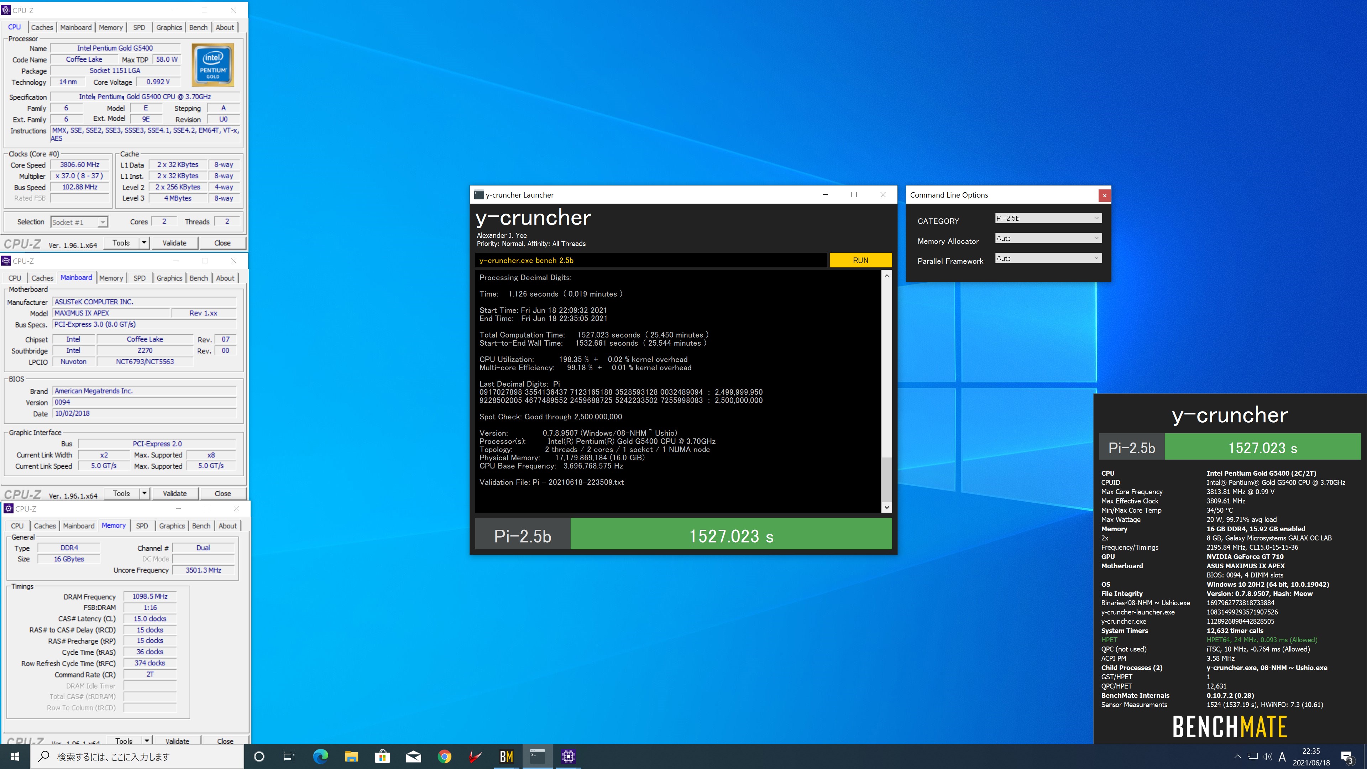Click scroll up arrow in y-cruncher output
Screen dimensions: 1367x769
[x=886, y=276]
